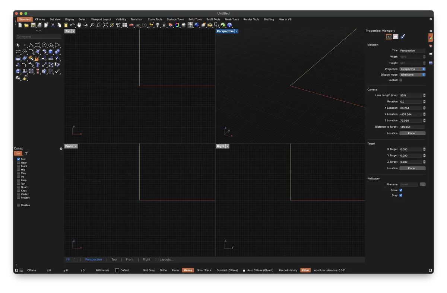Open the Display mode dropdown
The image size is (447, 293).
412,74
